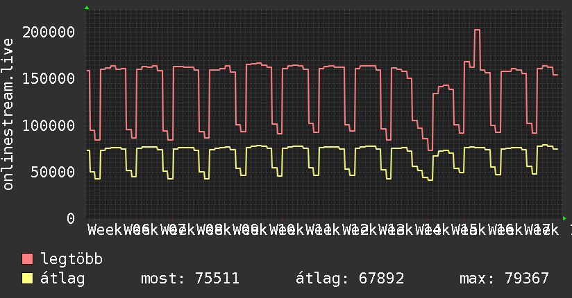Click the pink peak spike above 200000
572x298 pixels.
pos(477,30)
